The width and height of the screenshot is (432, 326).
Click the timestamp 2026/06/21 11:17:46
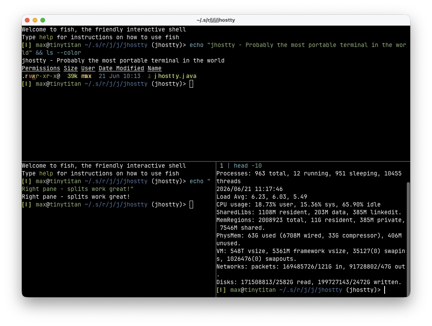249,189
